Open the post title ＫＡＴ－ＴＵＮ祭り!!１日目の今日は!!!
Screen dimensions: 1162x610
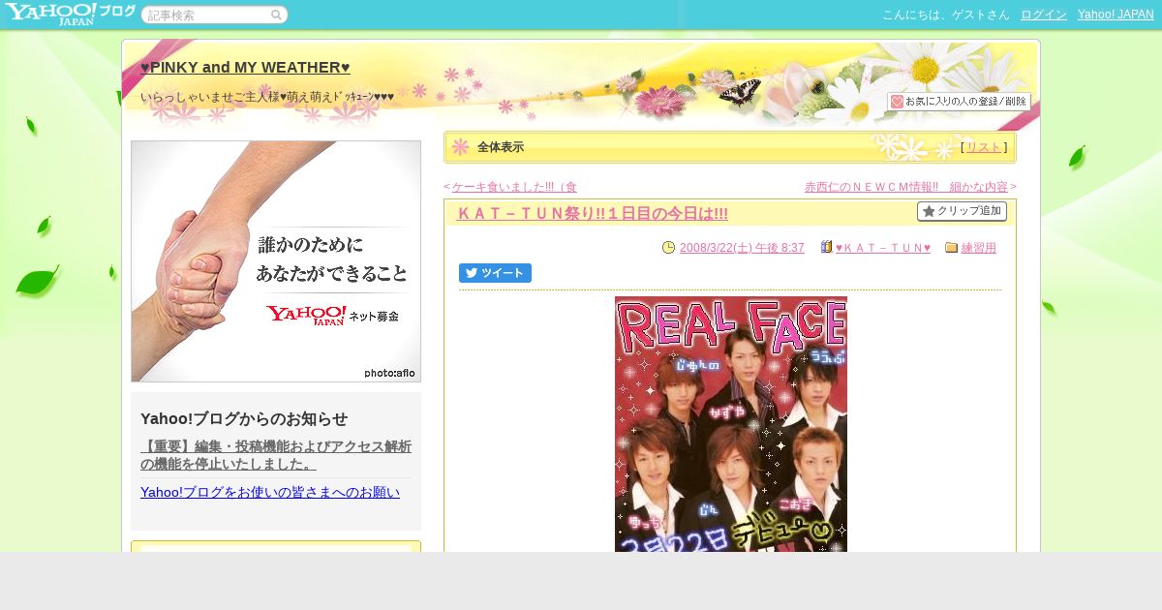tap(592, 214)
